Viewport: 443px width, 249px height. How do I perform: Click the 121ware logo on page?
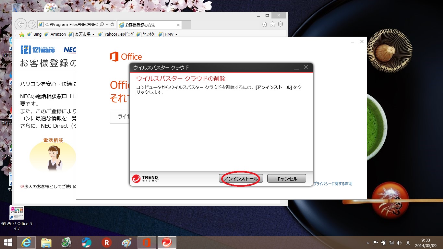pos(38,50)
